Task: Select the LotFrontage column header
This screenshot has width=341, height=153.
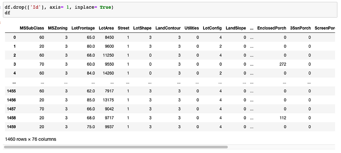Action: (83, 28)
